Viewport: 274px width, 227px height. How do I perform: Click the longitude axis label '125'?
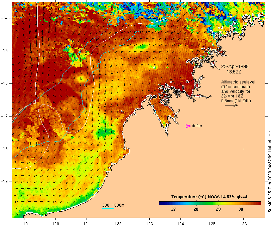(212, 224)
